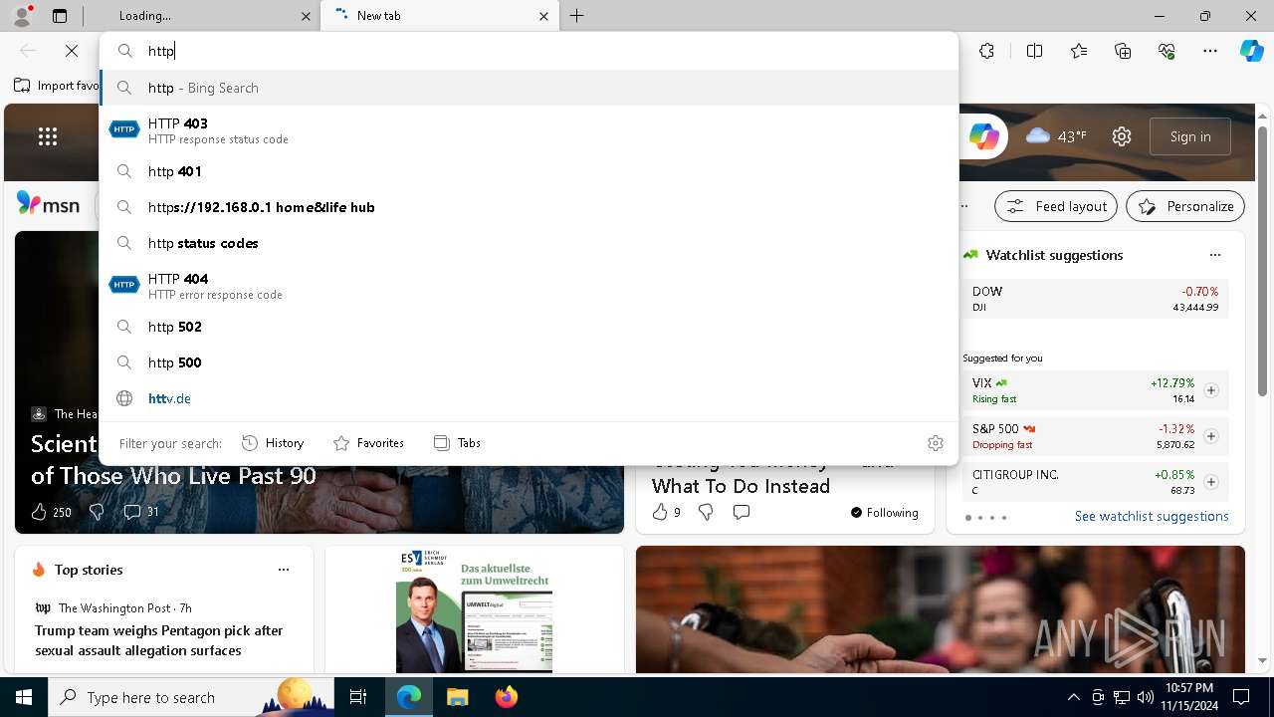The height and width of the screenshot is (717, 1274).
Task: Open the Feed layout options
Action: point(1057,206)
